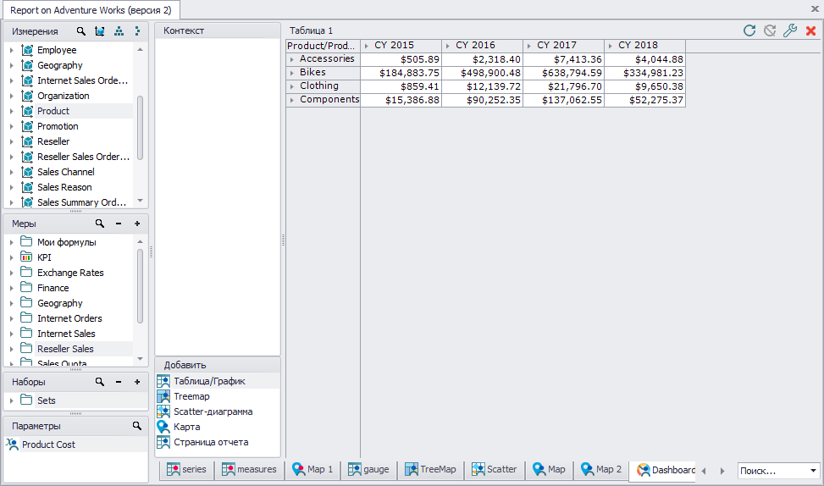The image size is (824, 486).
Task: Click the grey disabled refresh icon
Action: pyautogui.click(x=770, y=30)
